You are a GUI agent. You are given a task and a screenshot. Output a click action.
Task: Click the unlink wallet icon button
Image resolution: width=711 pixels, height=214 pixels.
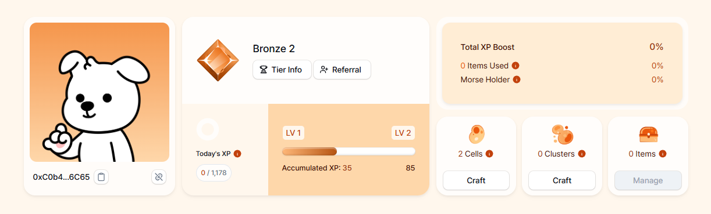click(x=159, y=177)
